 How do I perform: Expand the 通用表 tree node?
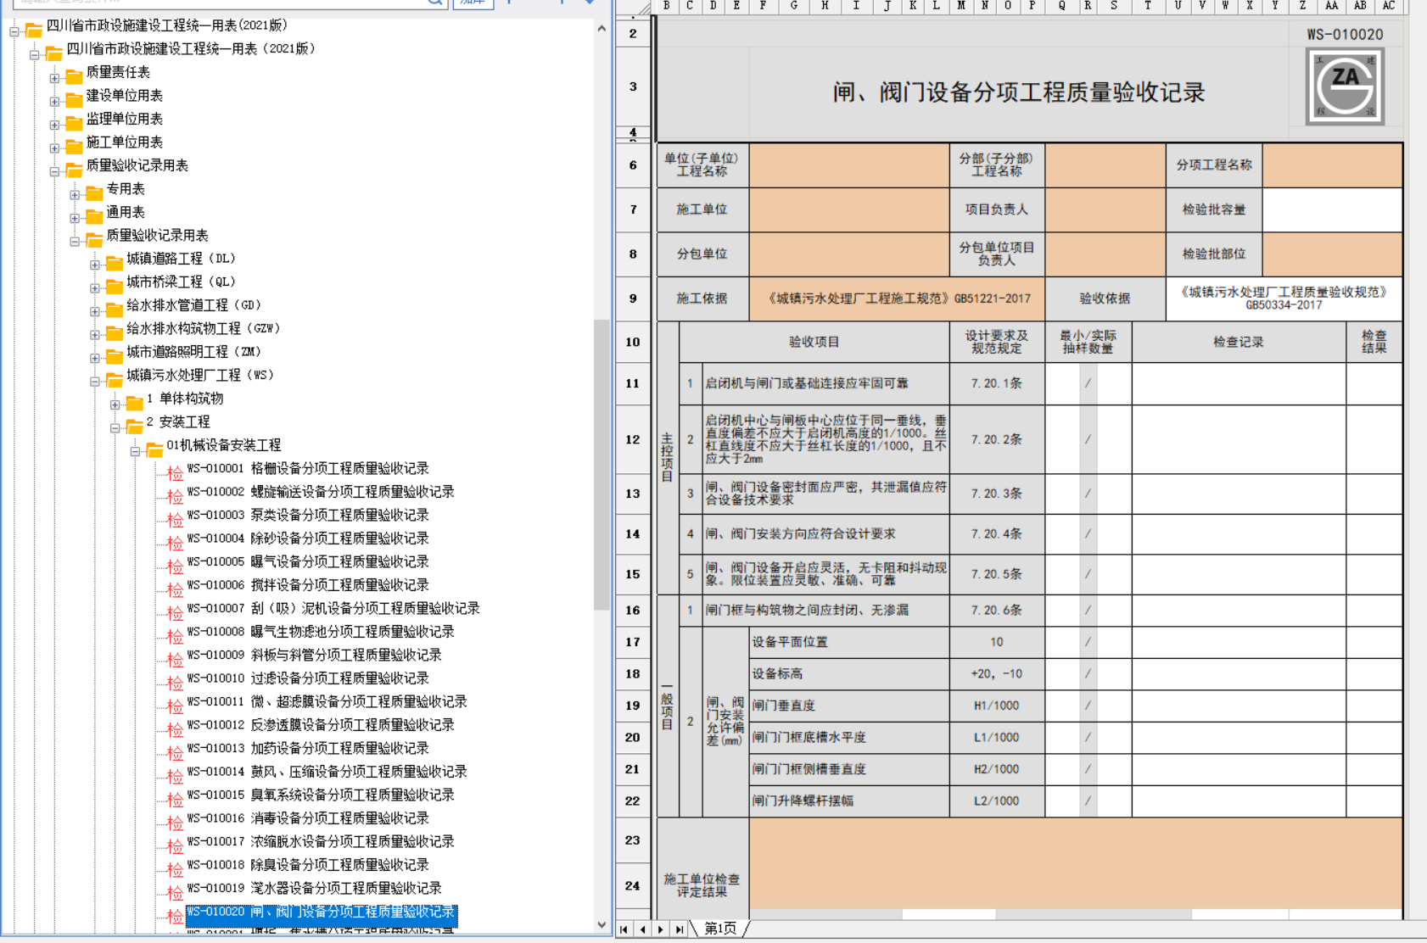pyautogui.click(x=75, y=218)
